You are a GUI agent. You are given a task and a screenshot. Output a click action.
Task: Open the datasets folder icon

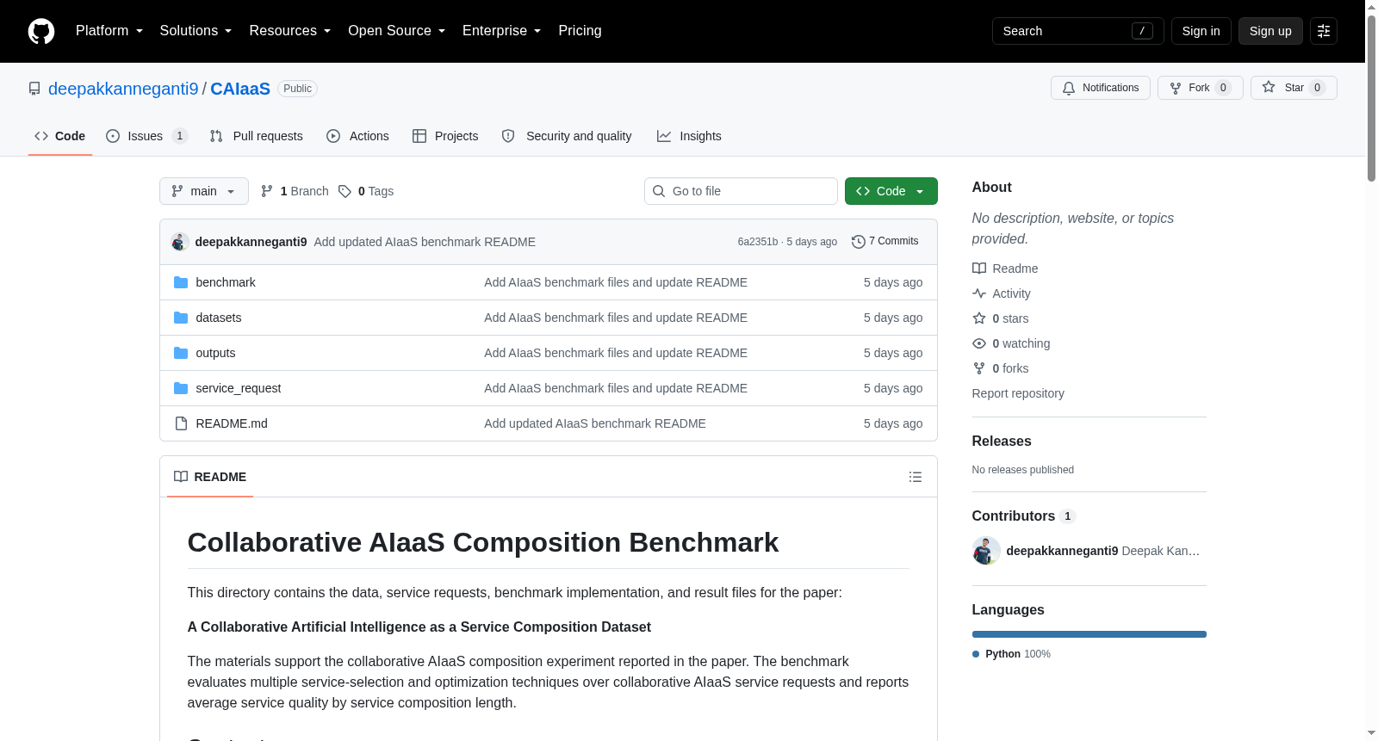(181, 318)
